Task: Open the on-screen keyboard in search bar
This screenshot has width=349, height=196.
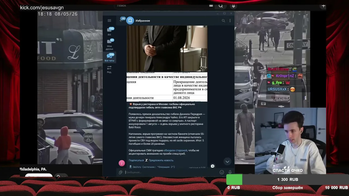Action: (211, 6)
